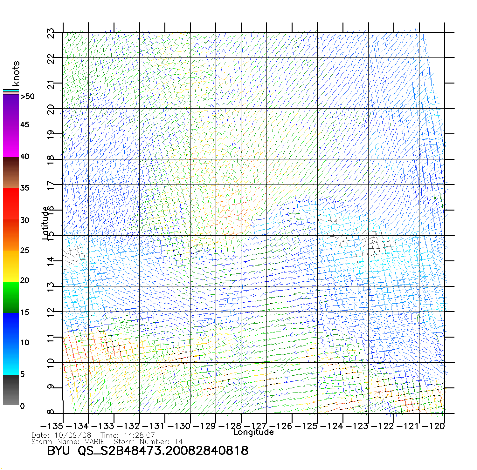
Task: Click the 'Storm Name: MARIE' text
Action: (68, 442)
